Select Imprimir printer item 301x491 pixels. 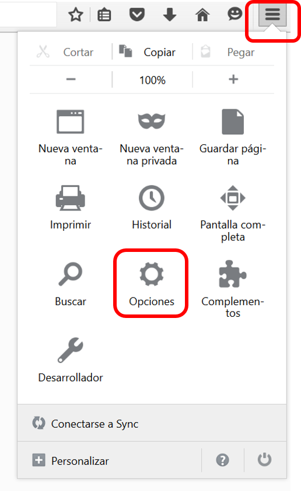click(71, 208)
